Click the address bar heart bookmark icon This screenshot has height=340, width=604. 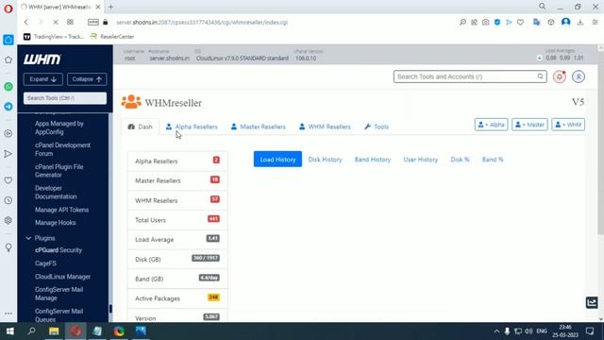point(520,23)
